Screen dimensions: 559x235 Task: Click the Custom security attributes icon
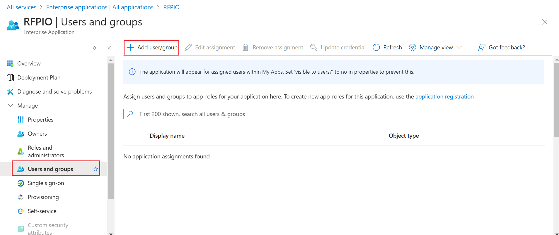(x=21, y=229)
